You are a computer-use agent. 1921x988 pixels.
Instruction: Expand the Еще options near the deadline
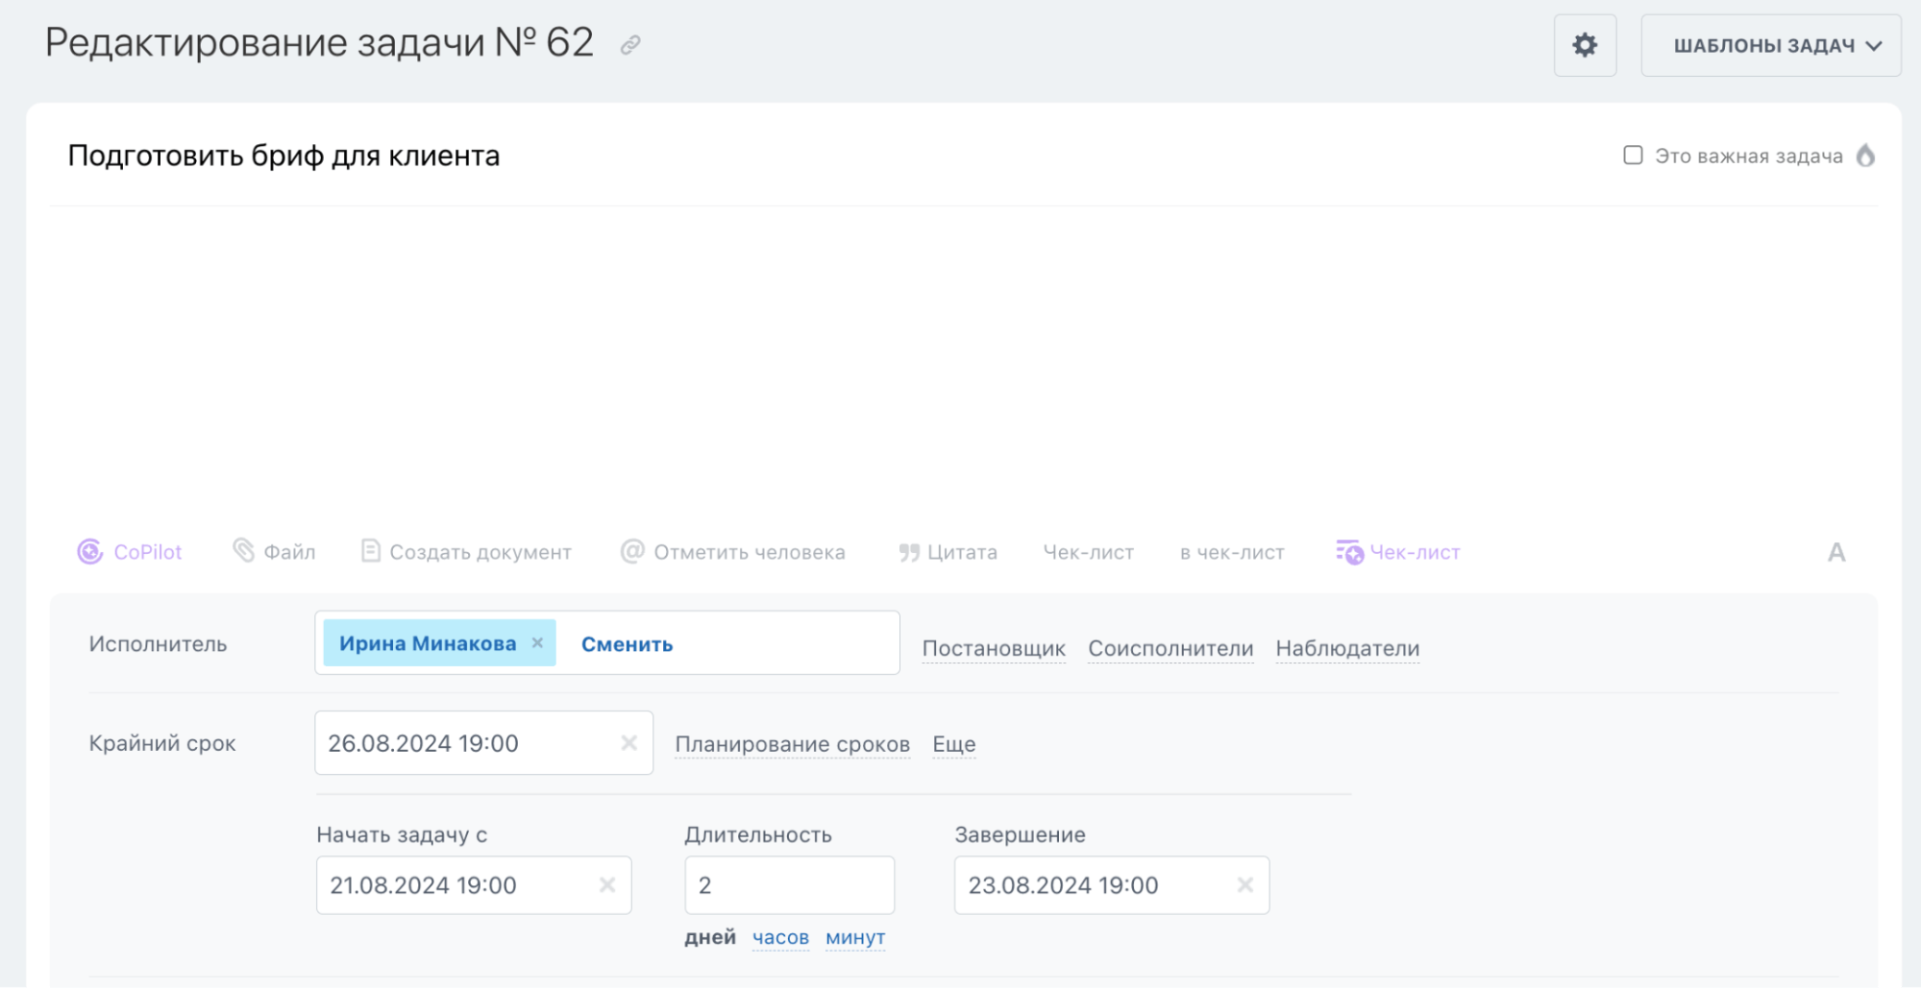[x=952, y=743]
